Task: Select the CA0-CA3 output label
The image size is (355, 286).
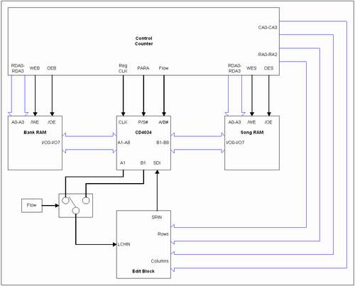Action: coord(268,28)
